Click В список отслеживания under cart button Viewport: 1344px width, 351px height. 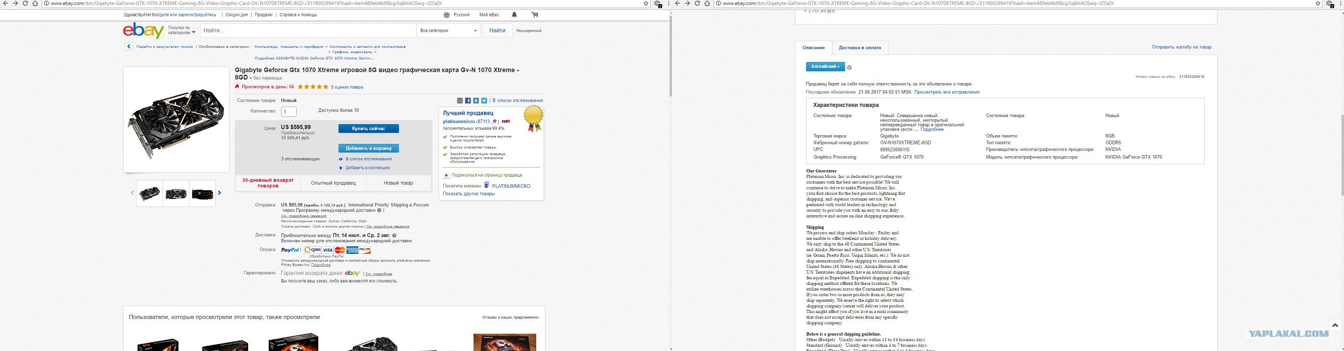(368, 159)
